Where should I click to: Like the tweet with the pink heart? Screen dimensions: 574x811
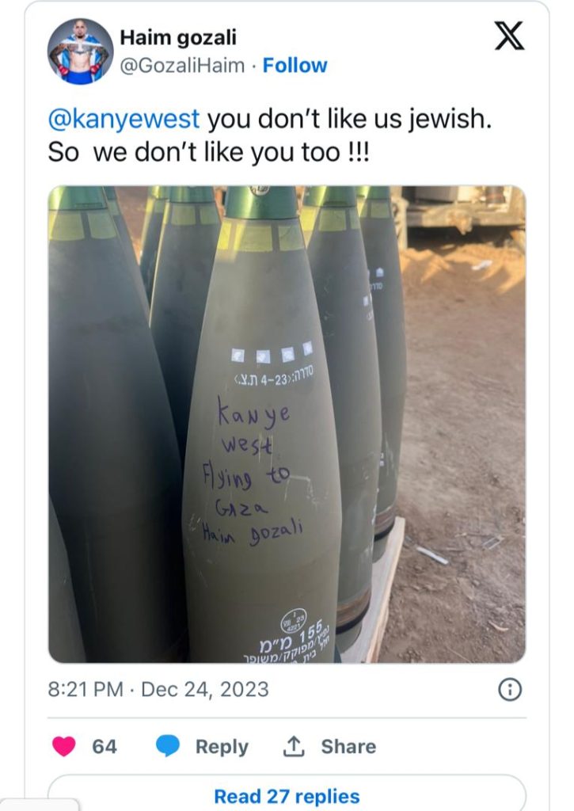click(x=64, y=746)
